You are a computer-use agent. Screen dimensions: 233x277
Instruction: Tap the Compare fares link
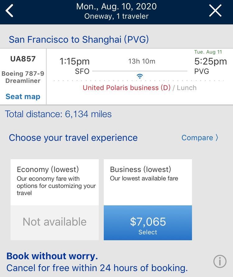tap(197, 138)
